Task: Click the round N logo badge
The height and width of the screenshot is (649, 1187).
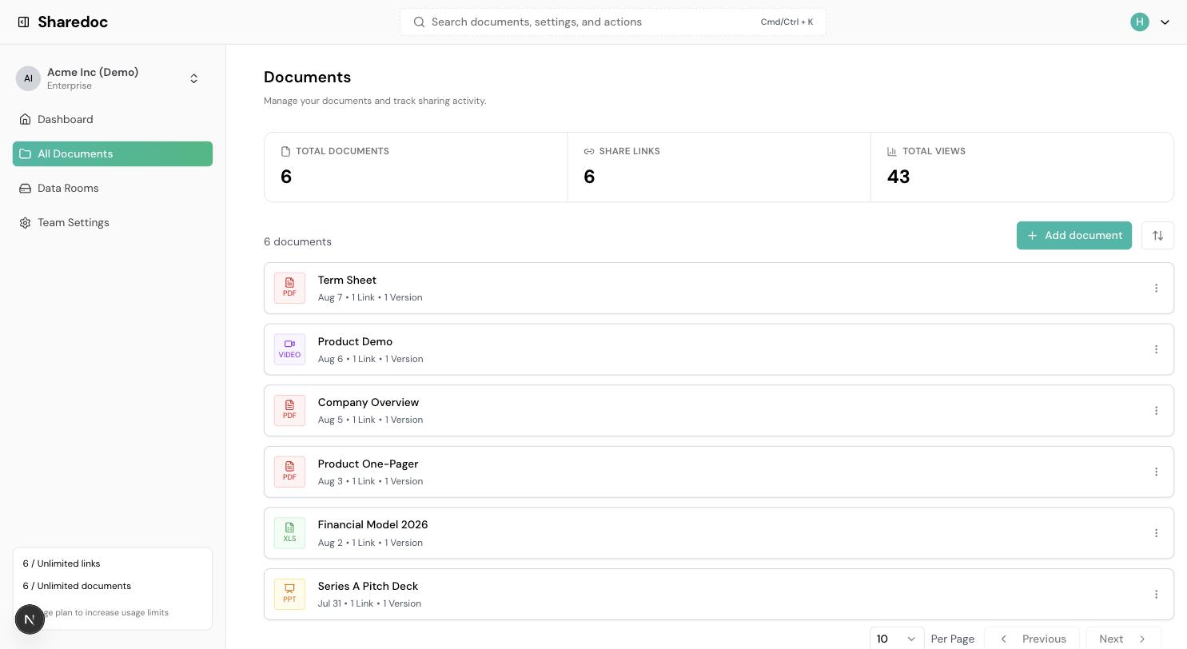Action: (30, 619)
